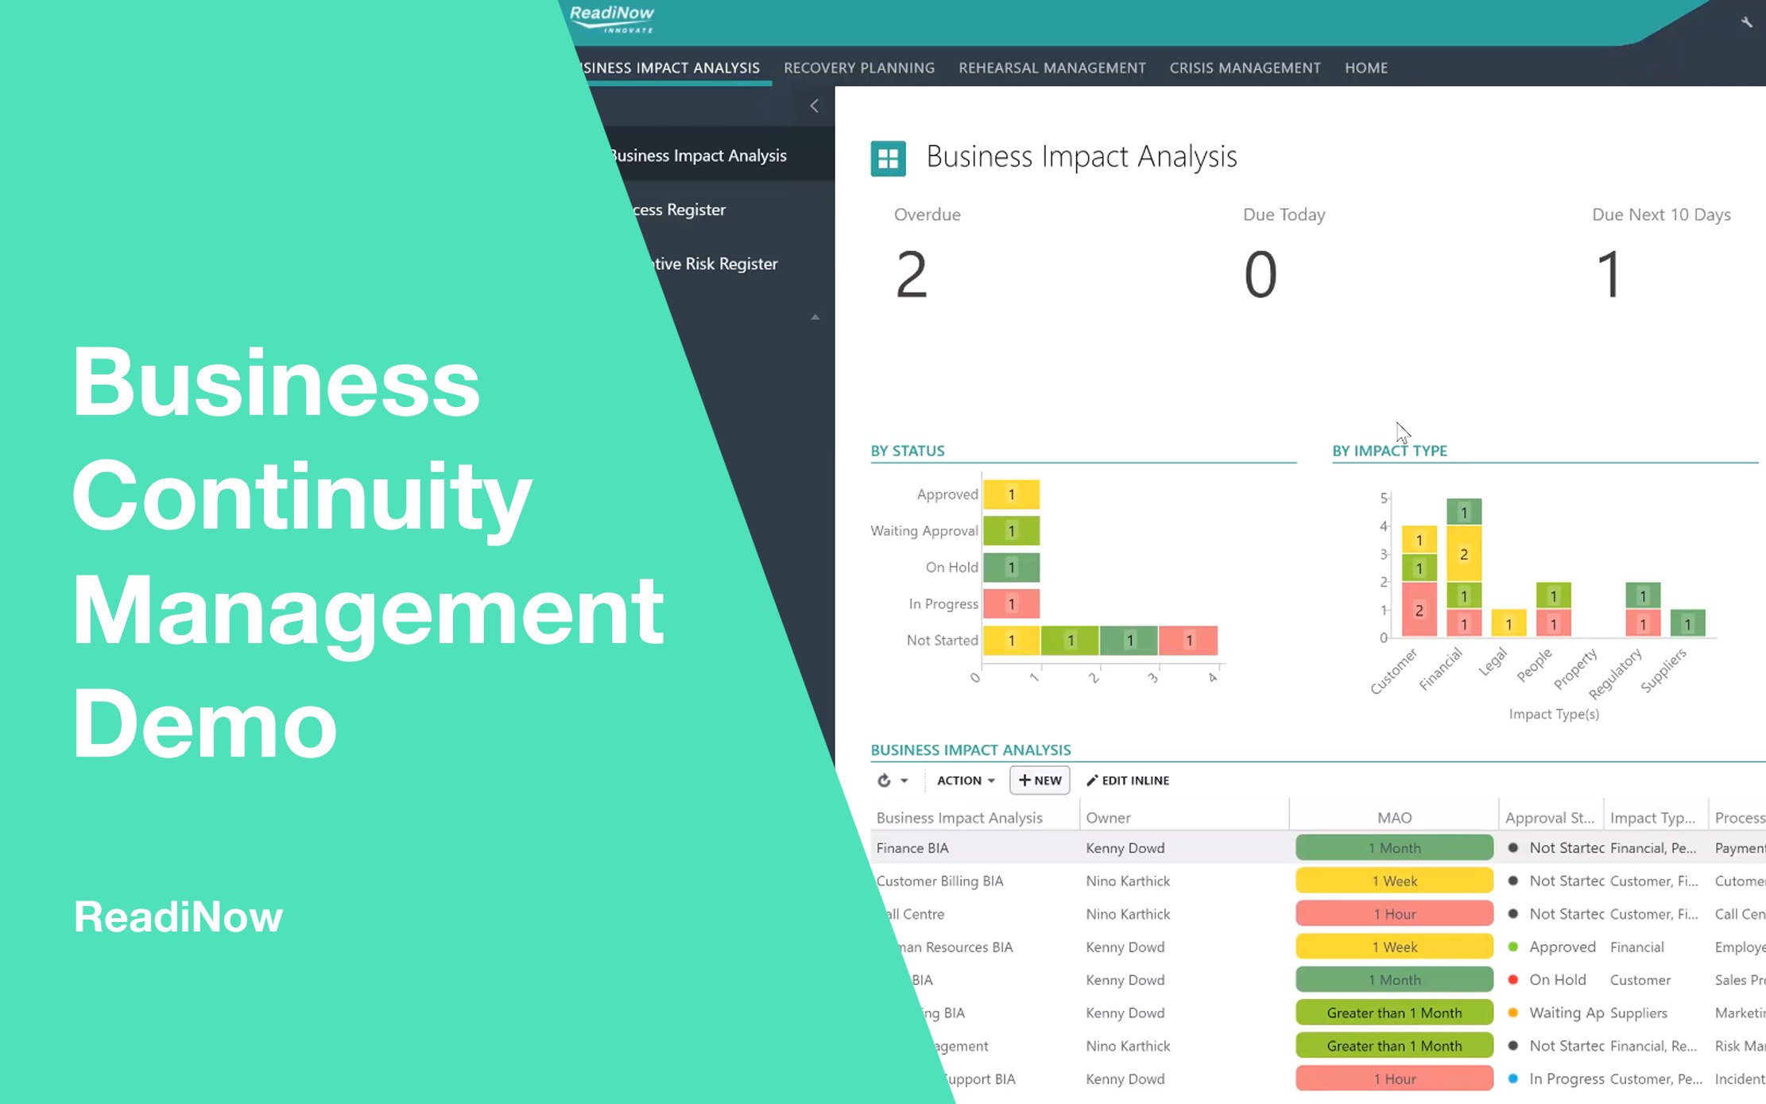Click the NEW button

pyautogui.click(x=1040, y=781)
